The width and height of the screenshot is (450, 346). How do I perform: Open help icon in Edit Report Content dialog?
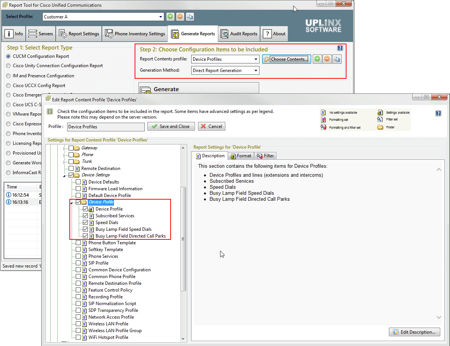(x=438, y=113)
